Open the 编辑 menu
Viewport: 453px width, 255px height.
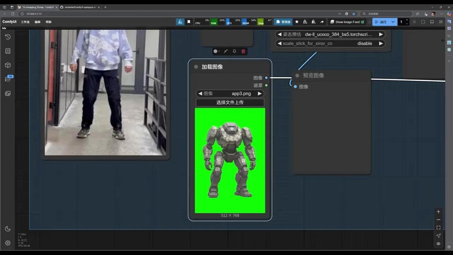pos(38,22)
